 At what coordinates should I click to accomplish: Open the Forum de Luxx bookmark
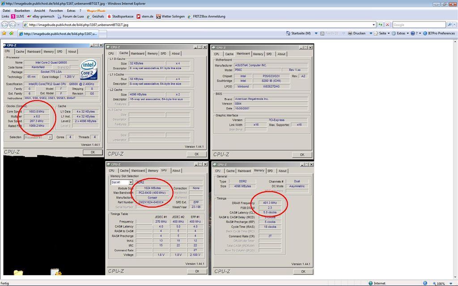tap(71, 17)
